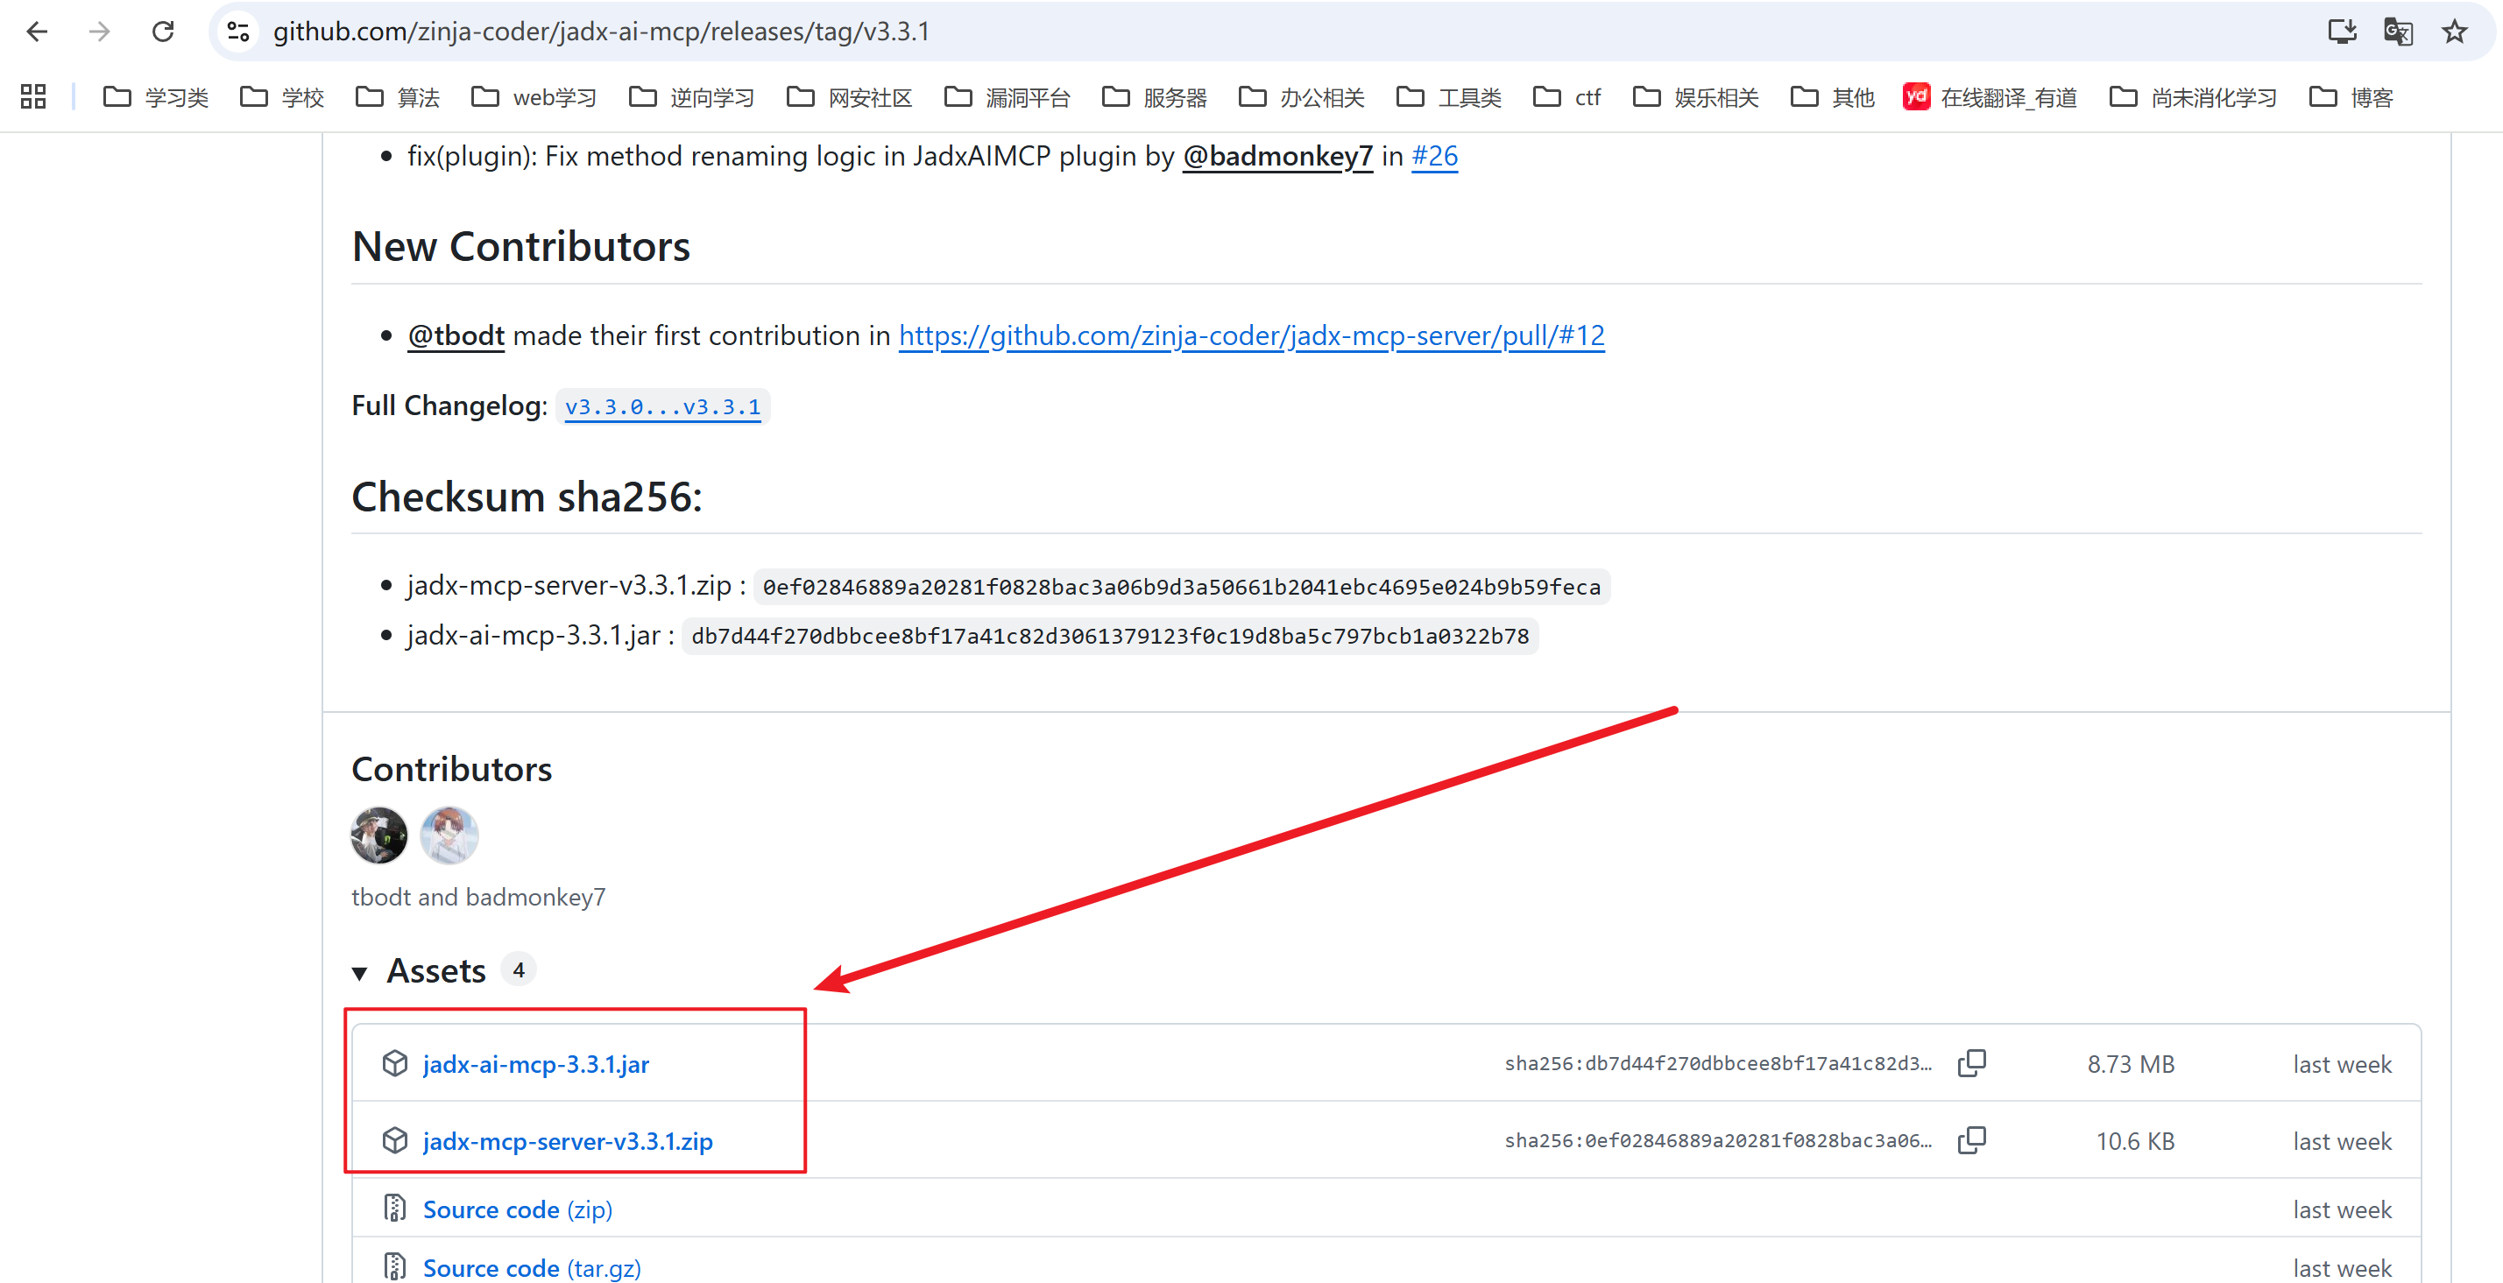Copy sha256 of jadx-ai-mcp-3.3.1.jar

(x=1971, y=1063)
